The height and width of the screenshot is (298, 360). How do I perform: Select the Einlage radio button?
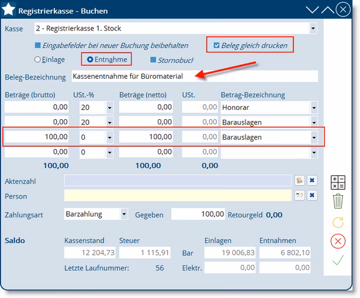(37, 60)
